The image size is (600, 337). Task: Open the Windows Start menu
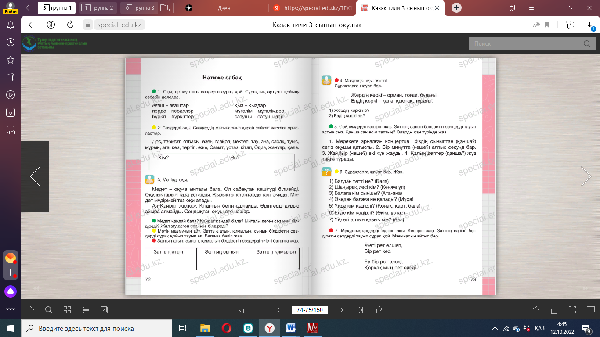click(11, 328)
